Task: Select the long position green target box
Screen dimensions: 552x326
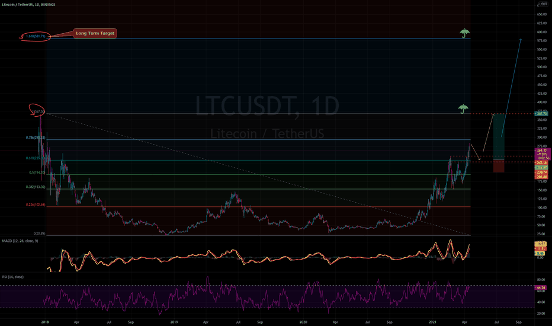Action: point(499,137)
